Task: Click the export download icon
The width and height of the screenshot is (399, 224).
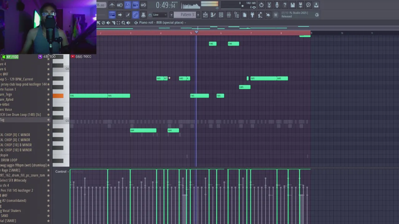Action: pyautogui.click(x=316, y=5)
